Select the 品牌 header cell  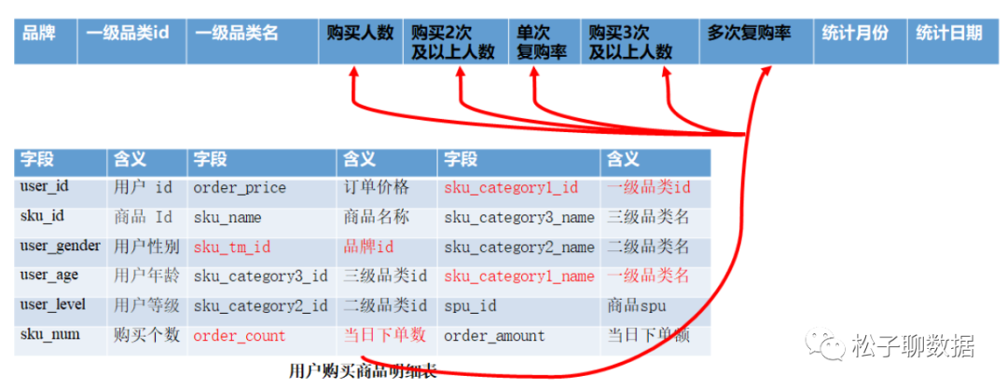pos(46,42)
